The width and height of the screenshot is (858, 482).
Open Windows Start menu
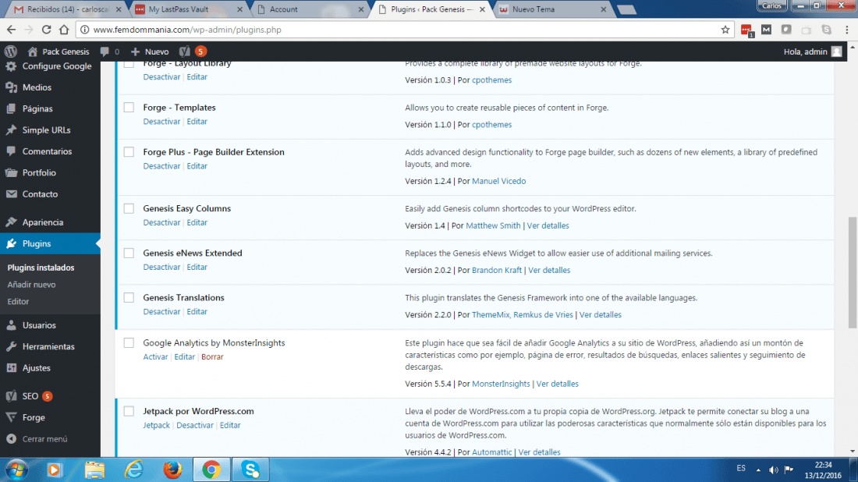(16, 470)
